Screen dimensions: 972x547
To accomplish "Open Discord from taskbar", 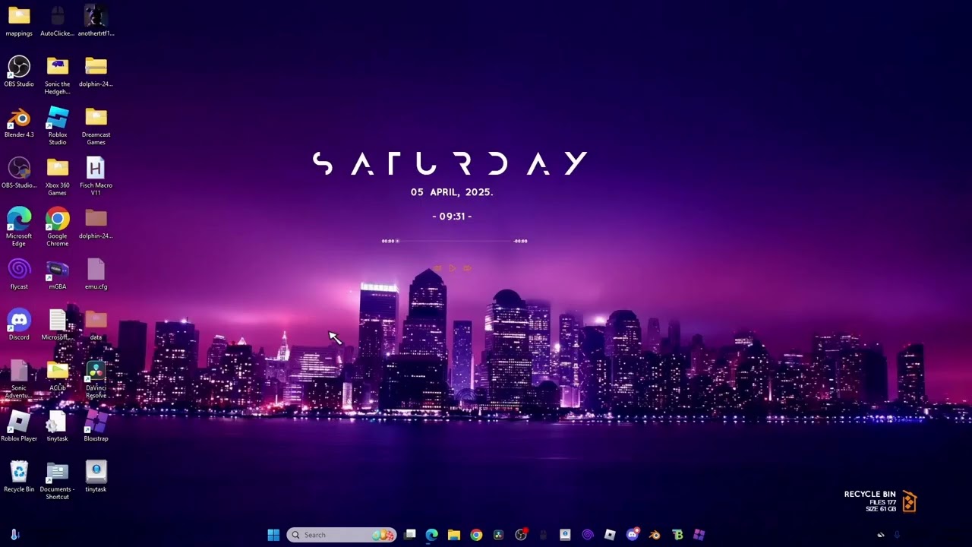I will [x=632, y=535].
